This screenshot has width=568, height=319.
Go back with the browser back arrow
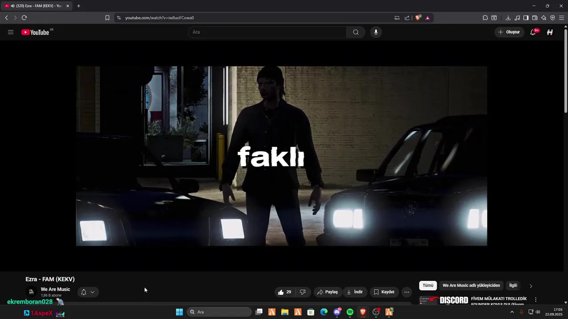6,18
